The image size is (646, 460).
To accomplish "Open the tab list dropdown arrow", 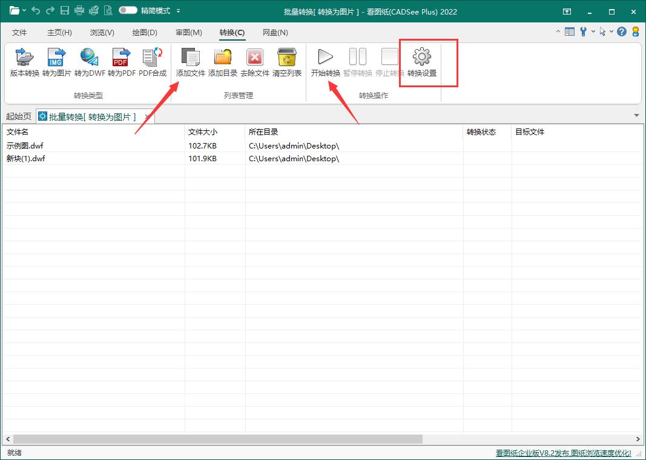I will point(636,115).
